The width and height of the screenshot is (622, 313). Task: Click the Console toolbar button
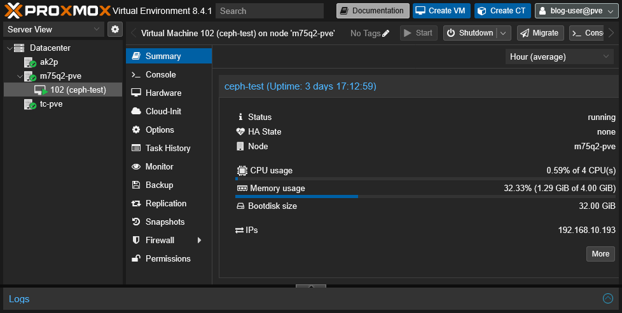click(587, 33)
